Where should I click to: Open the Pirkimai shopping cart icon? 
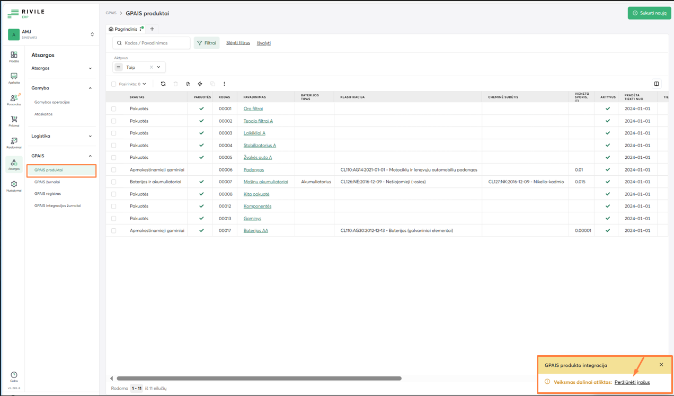point(14,120)
